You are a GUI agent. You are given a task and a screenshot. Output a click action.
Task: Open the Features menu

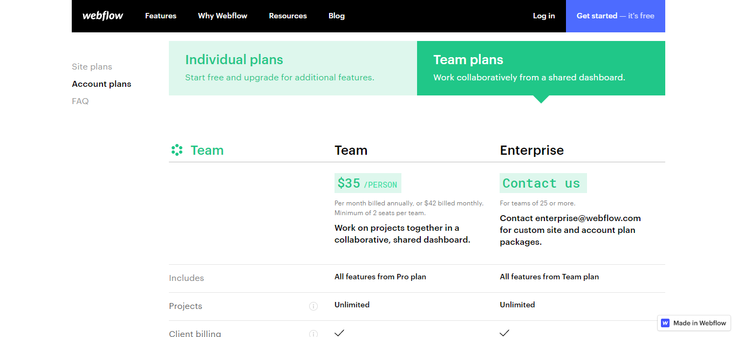(x=161, y=16)
